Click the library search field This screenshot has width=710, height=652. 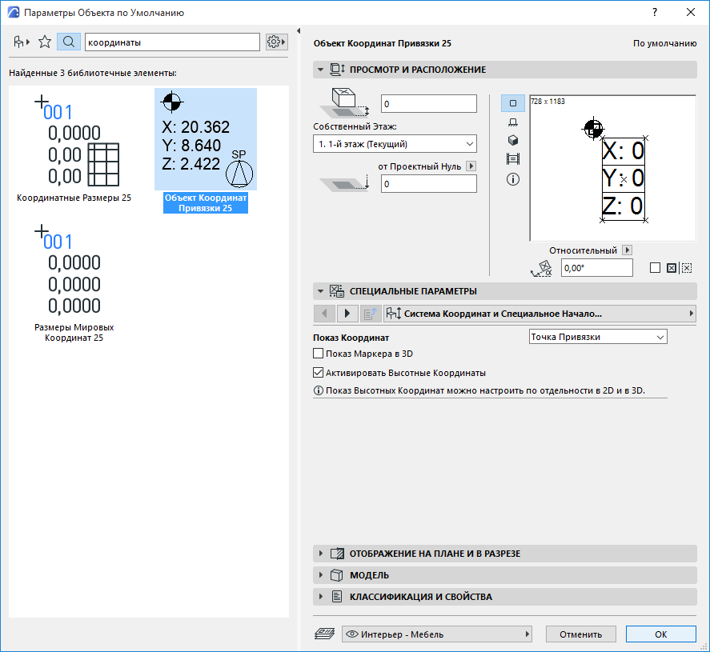click(172, 42)
